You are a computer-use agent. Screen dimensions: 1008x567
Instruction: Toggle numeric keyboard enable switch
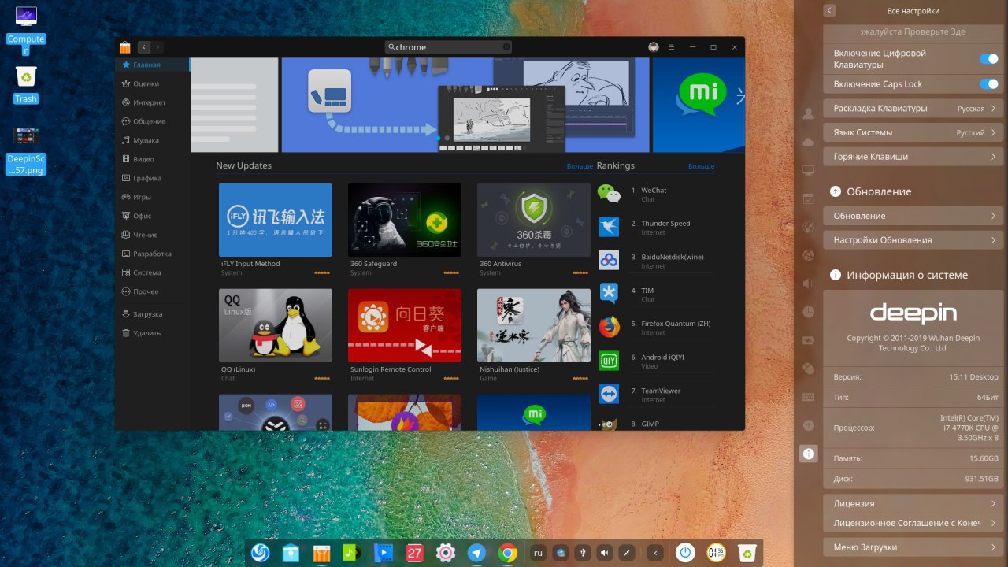pos(988,59)
